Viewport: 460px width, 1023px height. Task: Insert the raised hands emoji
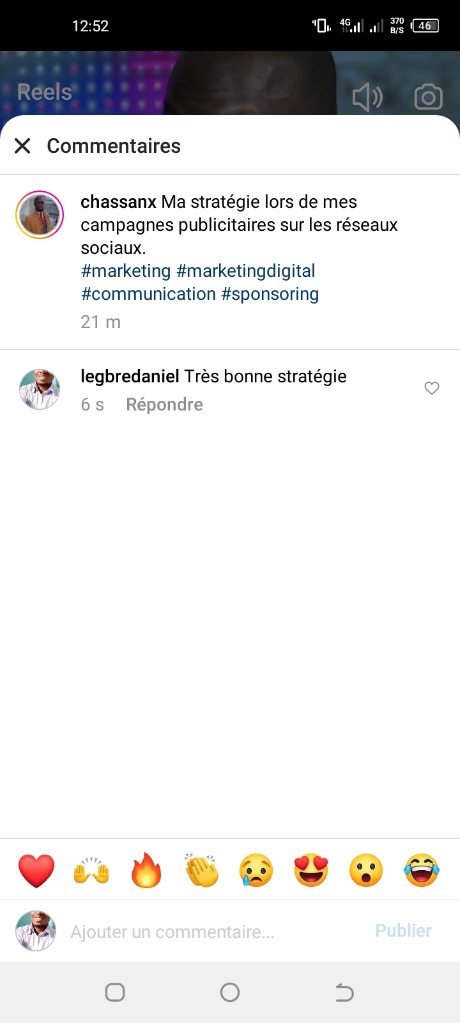point(91,870)
